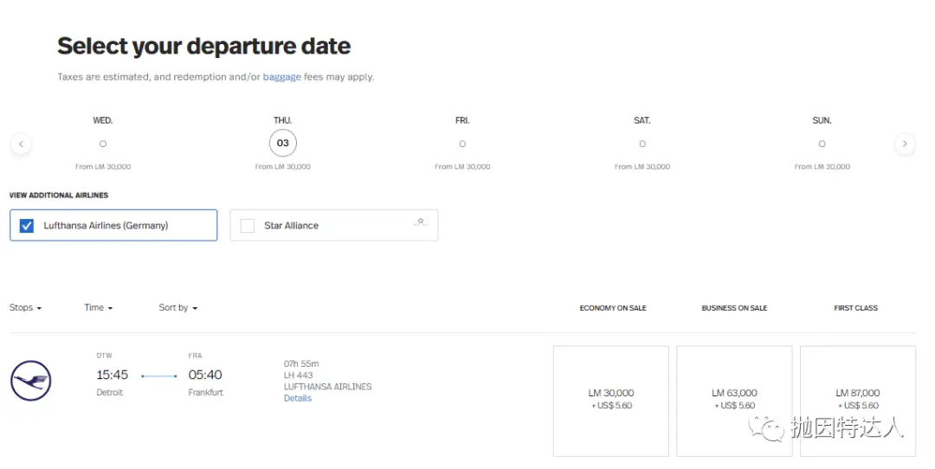
Task: Expand the Stops filter dropdown
Action: [25, 308]
